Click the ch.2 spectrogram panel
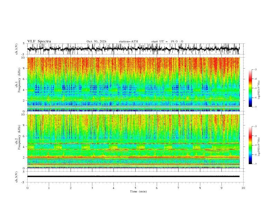 [134, 141]
